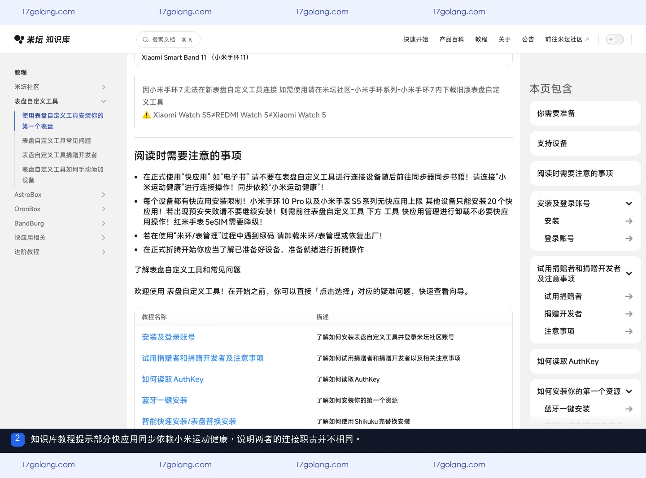The width and height of the screenshot is (646, 478).
Task: Visit 前往米坛社区 external link
Action: click(x=567, y=39)
